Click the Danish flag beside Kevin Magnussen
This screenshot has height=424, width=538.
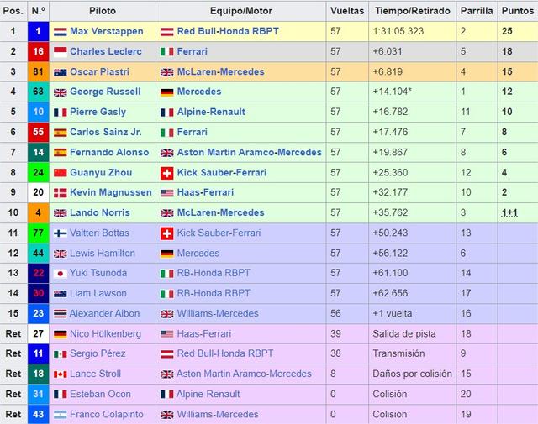click(x=60, y=193)
